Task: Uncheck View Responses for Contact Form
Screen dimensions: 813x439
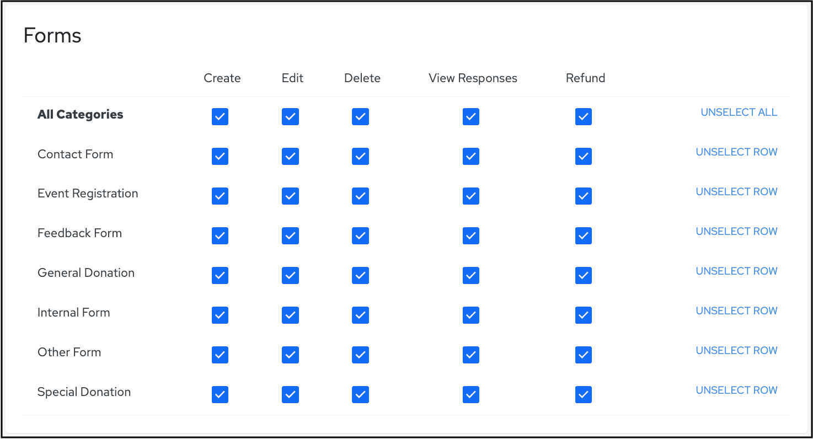Action: (x=471, y=157)
